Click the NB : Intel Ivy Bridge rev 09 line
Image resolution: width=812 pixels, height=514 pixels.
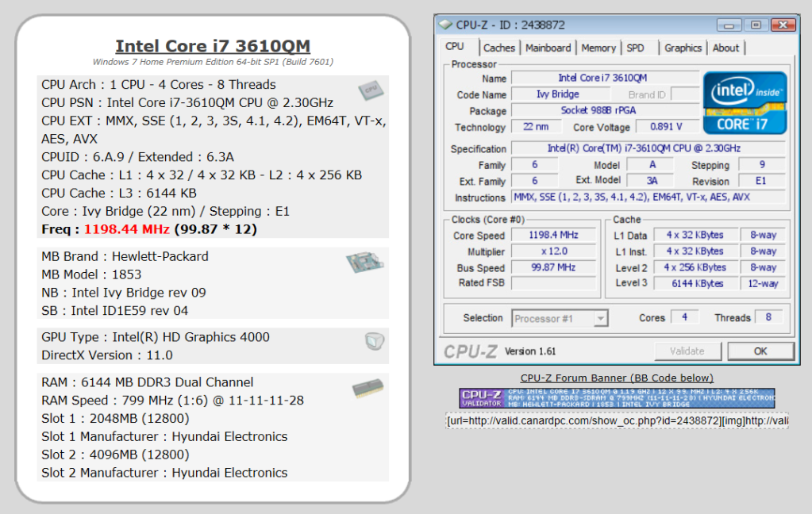(x=124, y=293)
